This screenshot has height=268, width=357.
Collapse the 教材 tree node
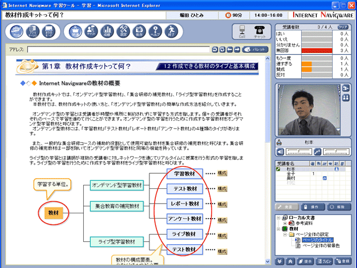pyautogui.click(x=279, y=229)
